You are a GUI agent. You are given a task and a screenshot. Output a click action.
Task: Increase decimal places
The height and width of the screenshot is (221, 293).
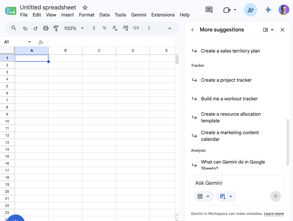coord(125,28)
